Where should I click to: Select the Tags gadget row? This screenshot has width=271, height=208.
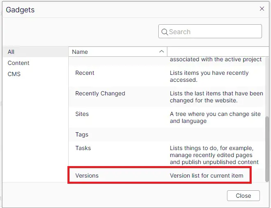(82, 134)
